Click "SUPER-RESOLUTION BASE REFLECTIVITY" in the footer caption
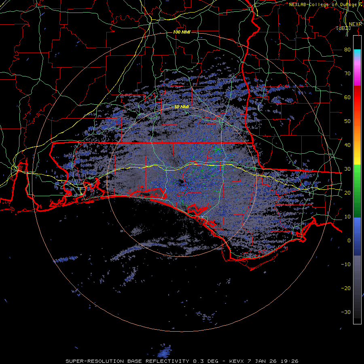 coord(128,361)
